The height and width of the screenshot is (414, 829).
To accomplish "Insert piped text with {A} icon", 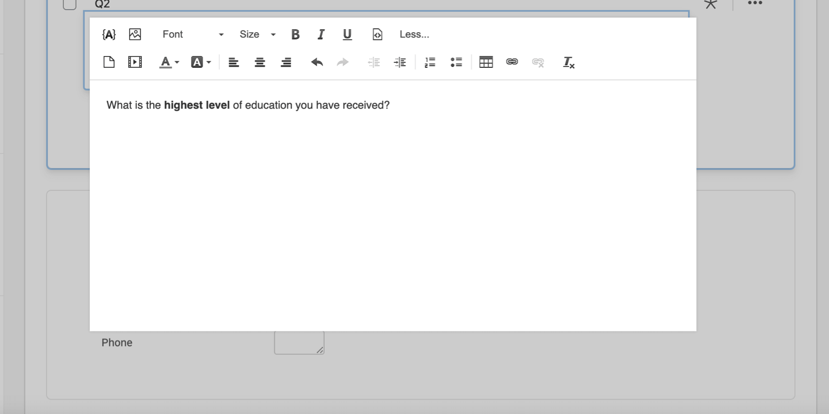I will 109,34.
